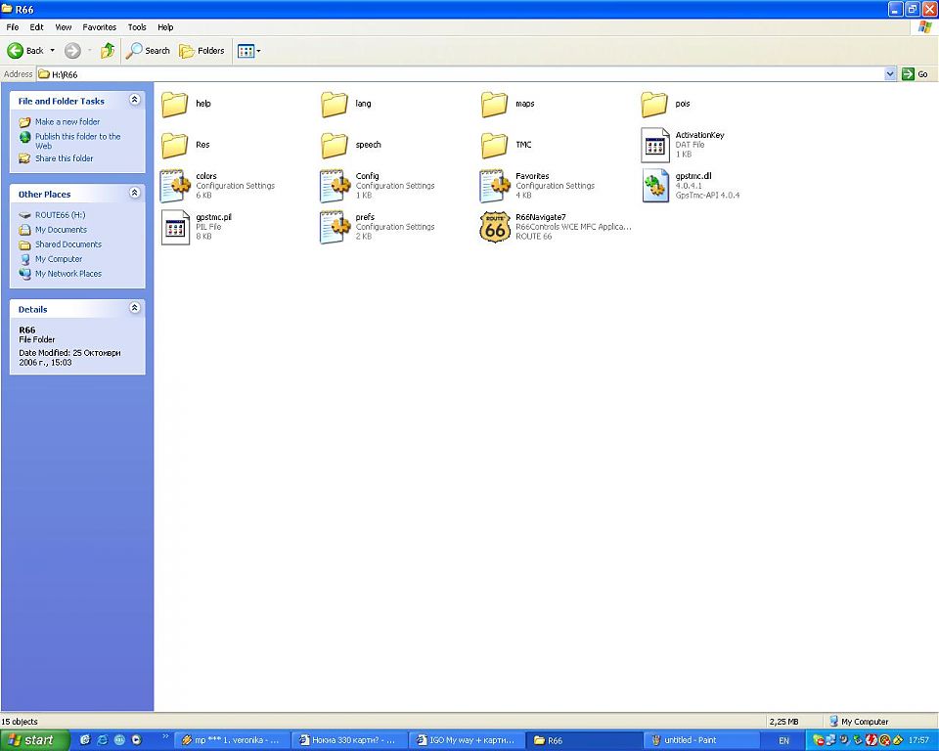Click Make a new folder link
The height and width of the screenshot is (751, 939).
(x=67, y=121)
